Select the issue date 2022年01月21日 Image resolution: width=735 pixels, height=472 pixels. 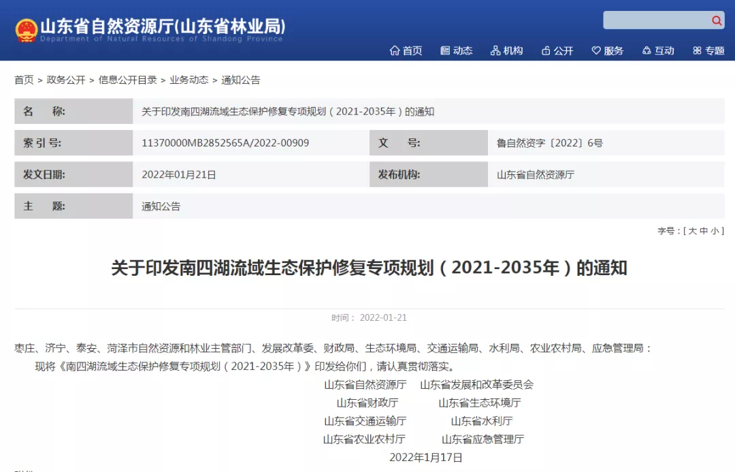point(178,174)
